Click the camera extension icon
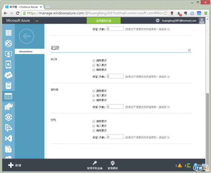 click(x=192, y=13)
